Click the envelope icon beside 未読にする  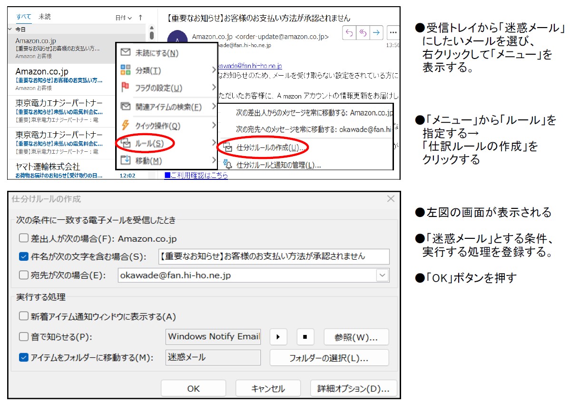tap(126, 52)
